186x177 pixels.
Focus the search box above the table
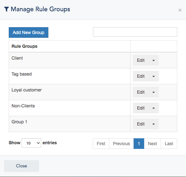coord(135,32)
